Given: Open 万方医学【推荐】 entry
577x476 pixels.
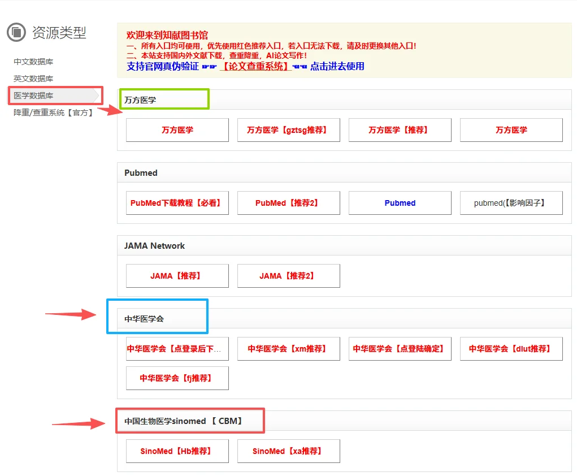Looking at the screenshot, I should coord(400,130).
